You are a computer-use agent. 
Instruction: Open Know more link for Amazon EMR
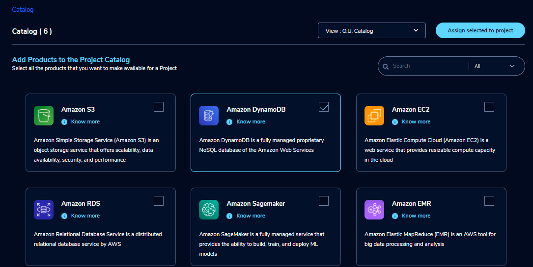pyautogui.click(x=416, y=216)
